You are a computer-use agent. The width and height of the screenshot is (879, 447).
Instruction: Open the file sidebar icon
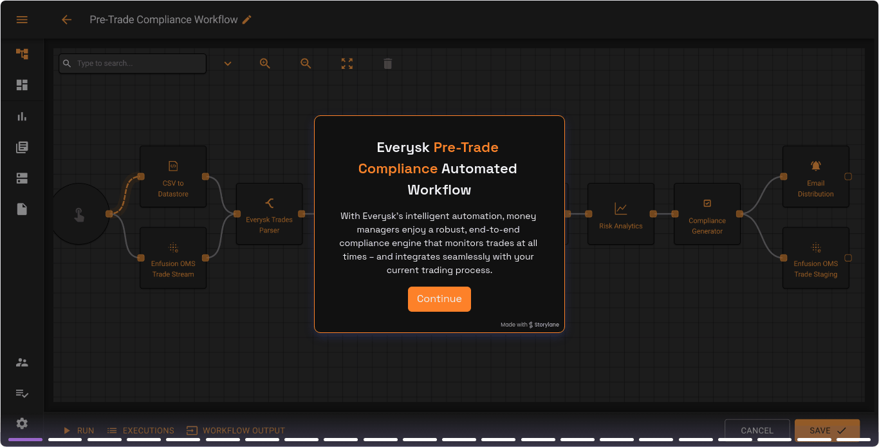point(22,209)
